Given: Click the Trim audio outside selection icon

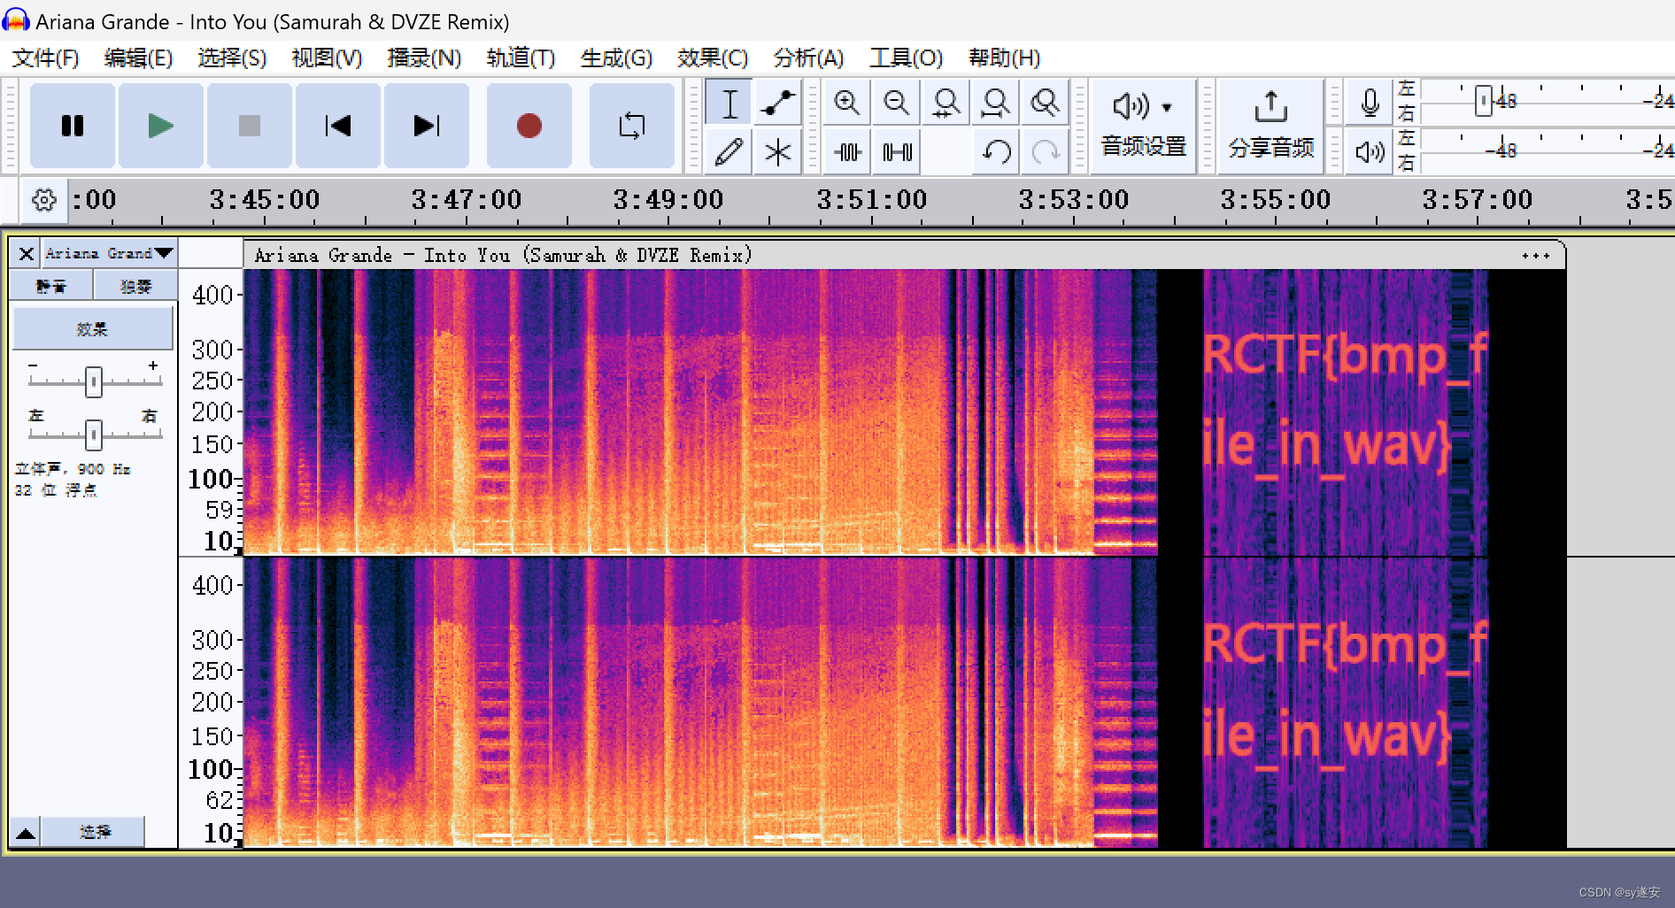Looking at the screenshot, I should [x=845, y=151].
